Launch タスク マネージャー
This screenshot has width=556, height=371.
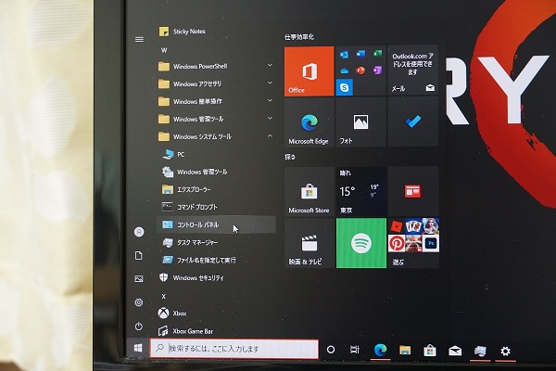click(x=216, y=242)
